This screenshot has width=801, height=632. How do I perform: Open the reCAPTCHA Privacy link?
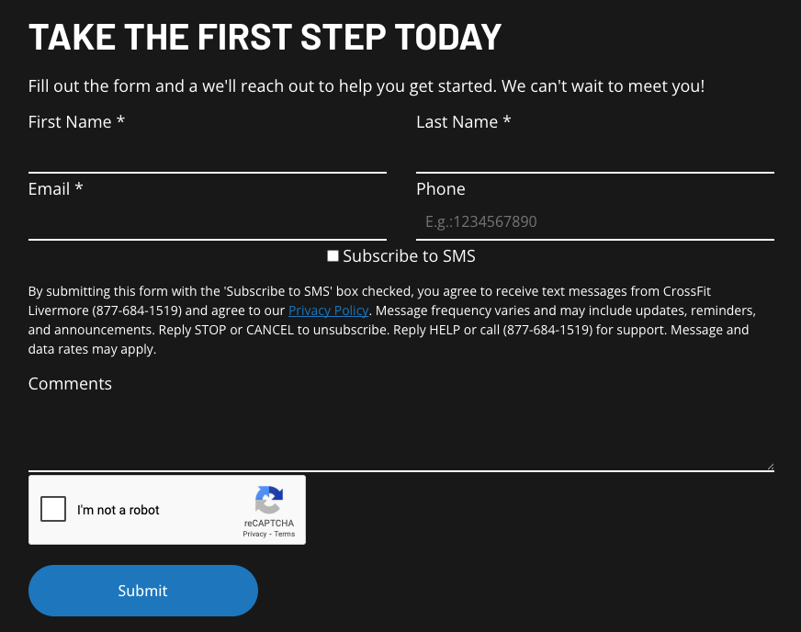pyautogui.click(x=254, y=534)
